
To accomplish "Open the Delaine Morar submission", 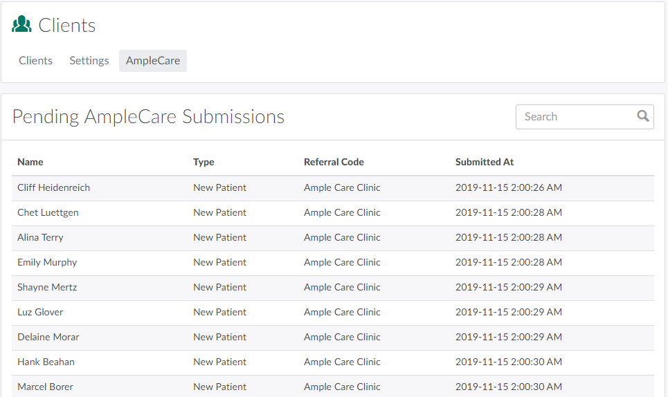I will (x=48, y=337).
